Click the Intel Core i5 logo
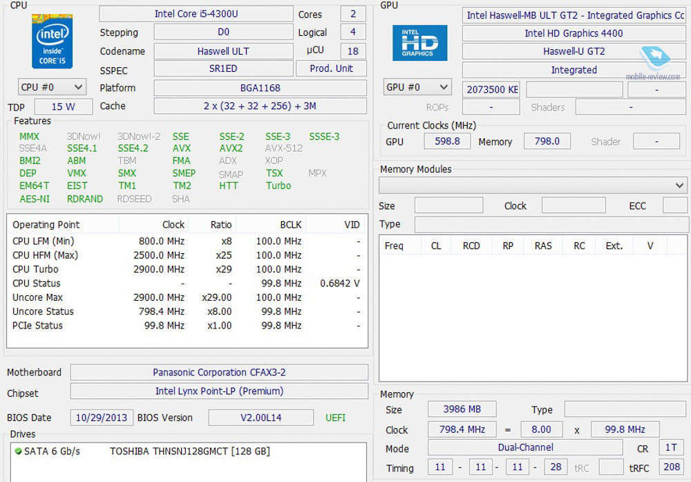691x482 pixels. click(x=52, y=41)
